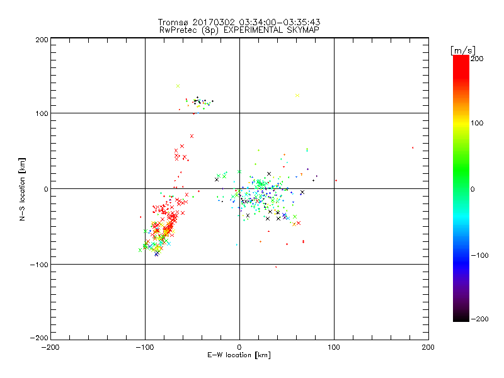The image size is (504, 378).
Task: Click the isolated red dot at the far right
Action: 413,148
